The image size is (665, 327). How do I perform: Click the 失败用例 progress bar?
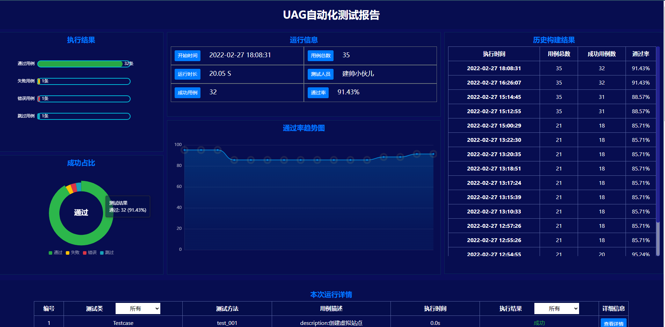(84, 81)
